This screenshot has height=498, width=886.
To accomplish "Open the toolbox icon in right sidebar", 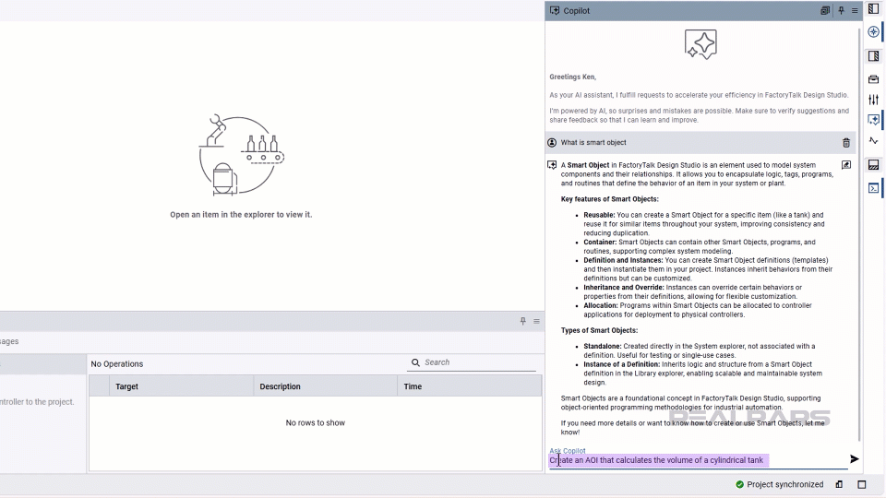I will (x=874, y=79).
